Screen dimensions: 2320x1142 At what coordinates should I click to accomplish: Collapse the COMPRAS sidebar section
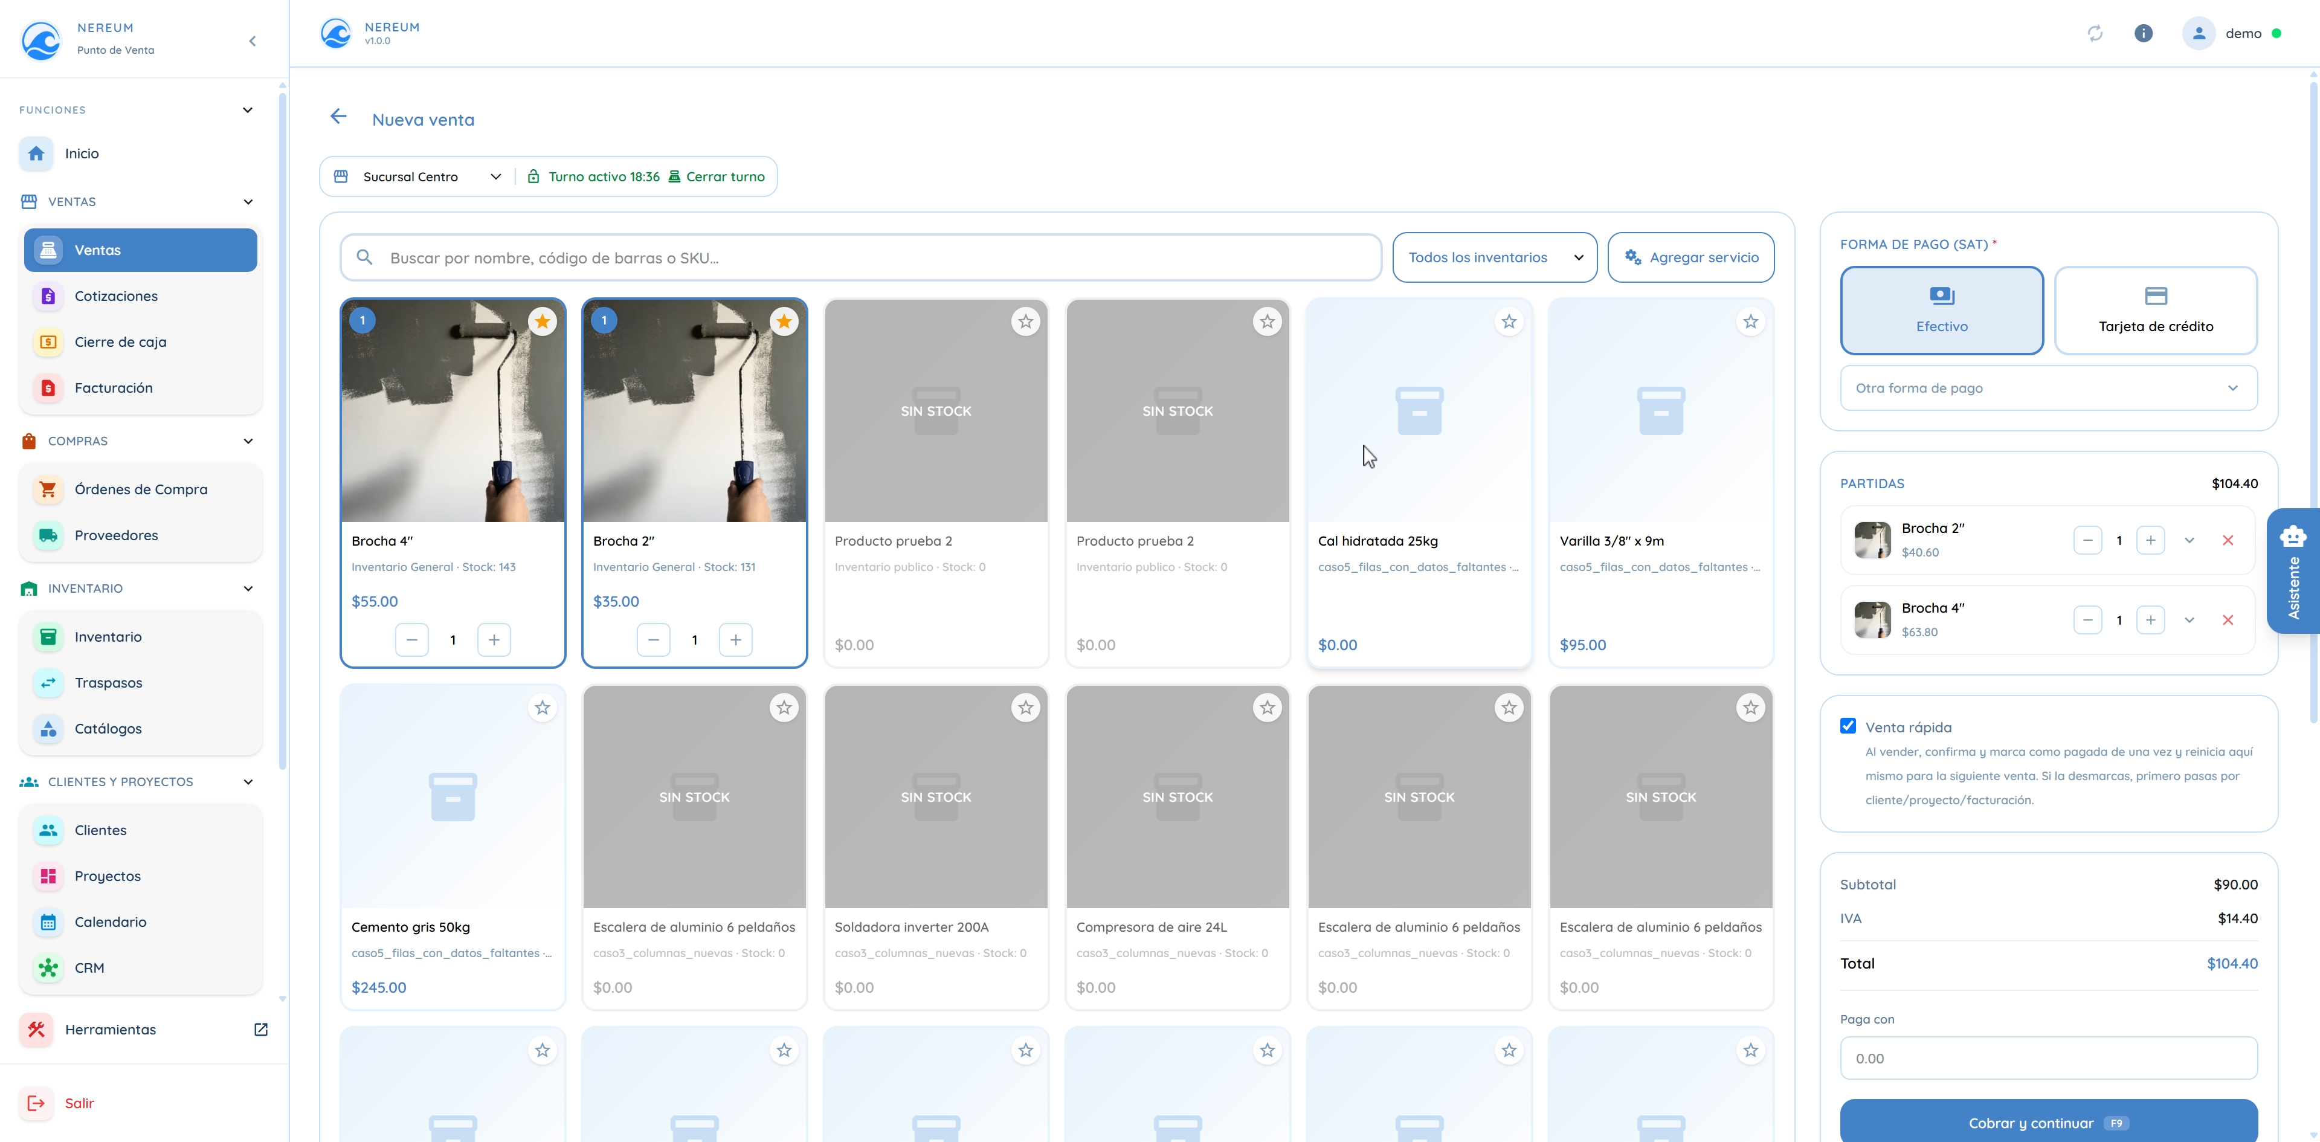click(x=248, y=441)
